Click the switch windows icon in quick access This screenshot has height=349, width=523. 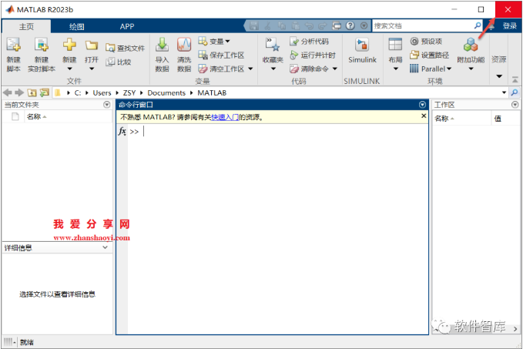[x=337, y=25]
